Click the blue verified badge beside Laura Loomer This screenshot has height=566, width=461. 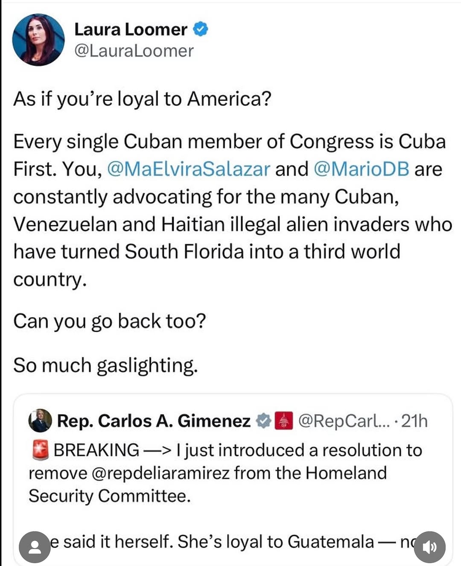click(x=201, y=29)
